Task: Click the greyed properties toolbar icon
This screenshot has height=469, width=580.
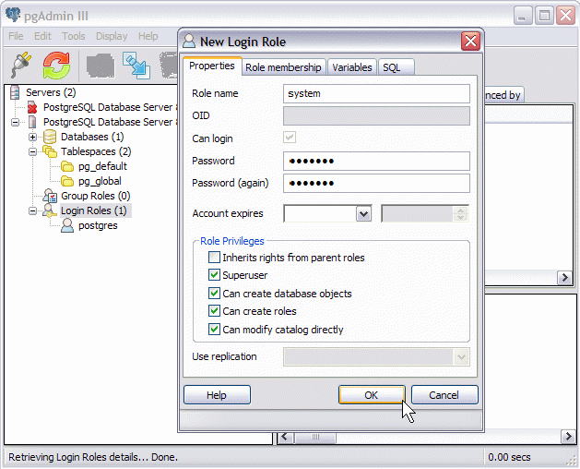Action: pos(101,66)
